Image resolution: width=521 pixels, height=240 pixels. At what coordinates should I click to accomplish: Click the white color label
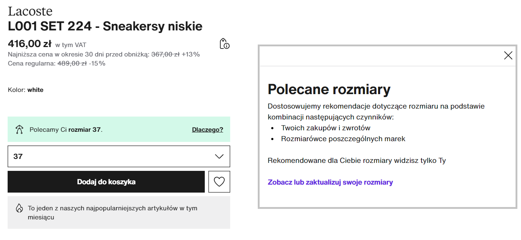(36, 90)
